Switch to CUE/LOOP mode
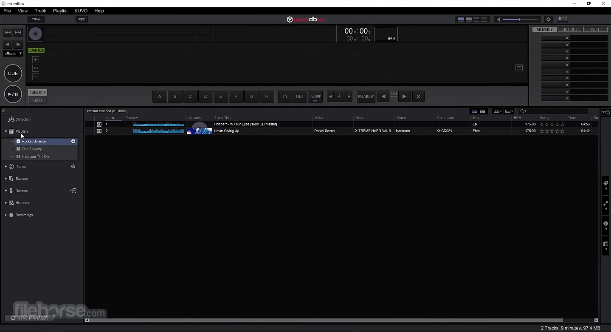The image size is (611, 332). pyautogui.click(x=37, y=93)
